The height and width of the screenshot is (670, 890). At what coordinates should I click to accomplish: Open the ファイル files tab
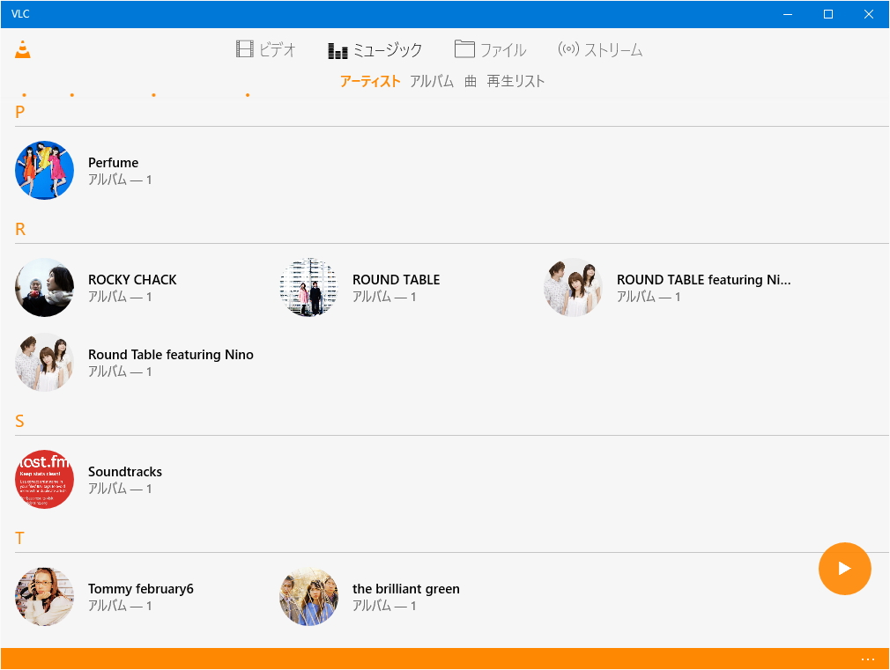tap(491, 50)
